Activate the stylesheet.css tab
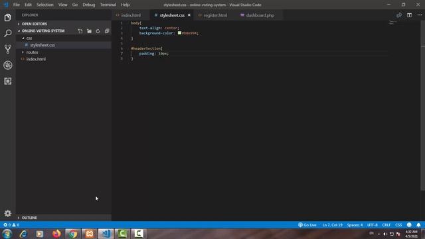This screenshot has width=425, height=239. click(x=172, y=15)
